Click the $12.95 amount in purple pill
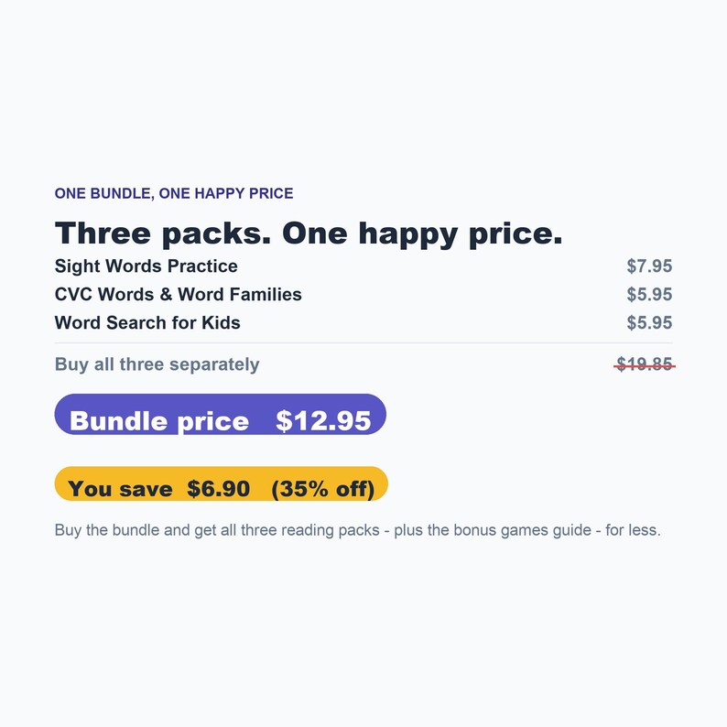727x727 pixels. pos(323,421)
